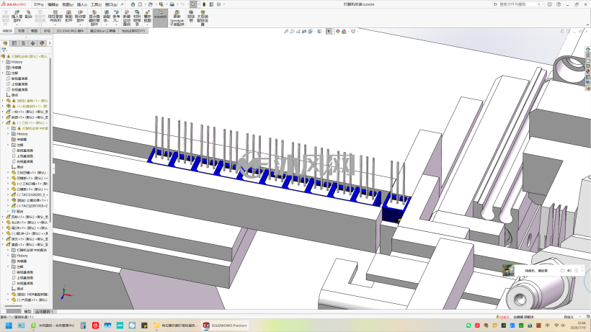This screenshot has width=591, height=332.
Task: Open the PropertyManager tab icon
Action: (x=14, y=43)
